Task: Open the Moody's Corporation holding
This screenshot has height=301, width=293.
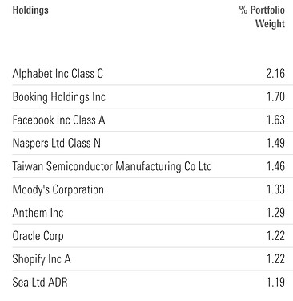Action: pos(58,189)
